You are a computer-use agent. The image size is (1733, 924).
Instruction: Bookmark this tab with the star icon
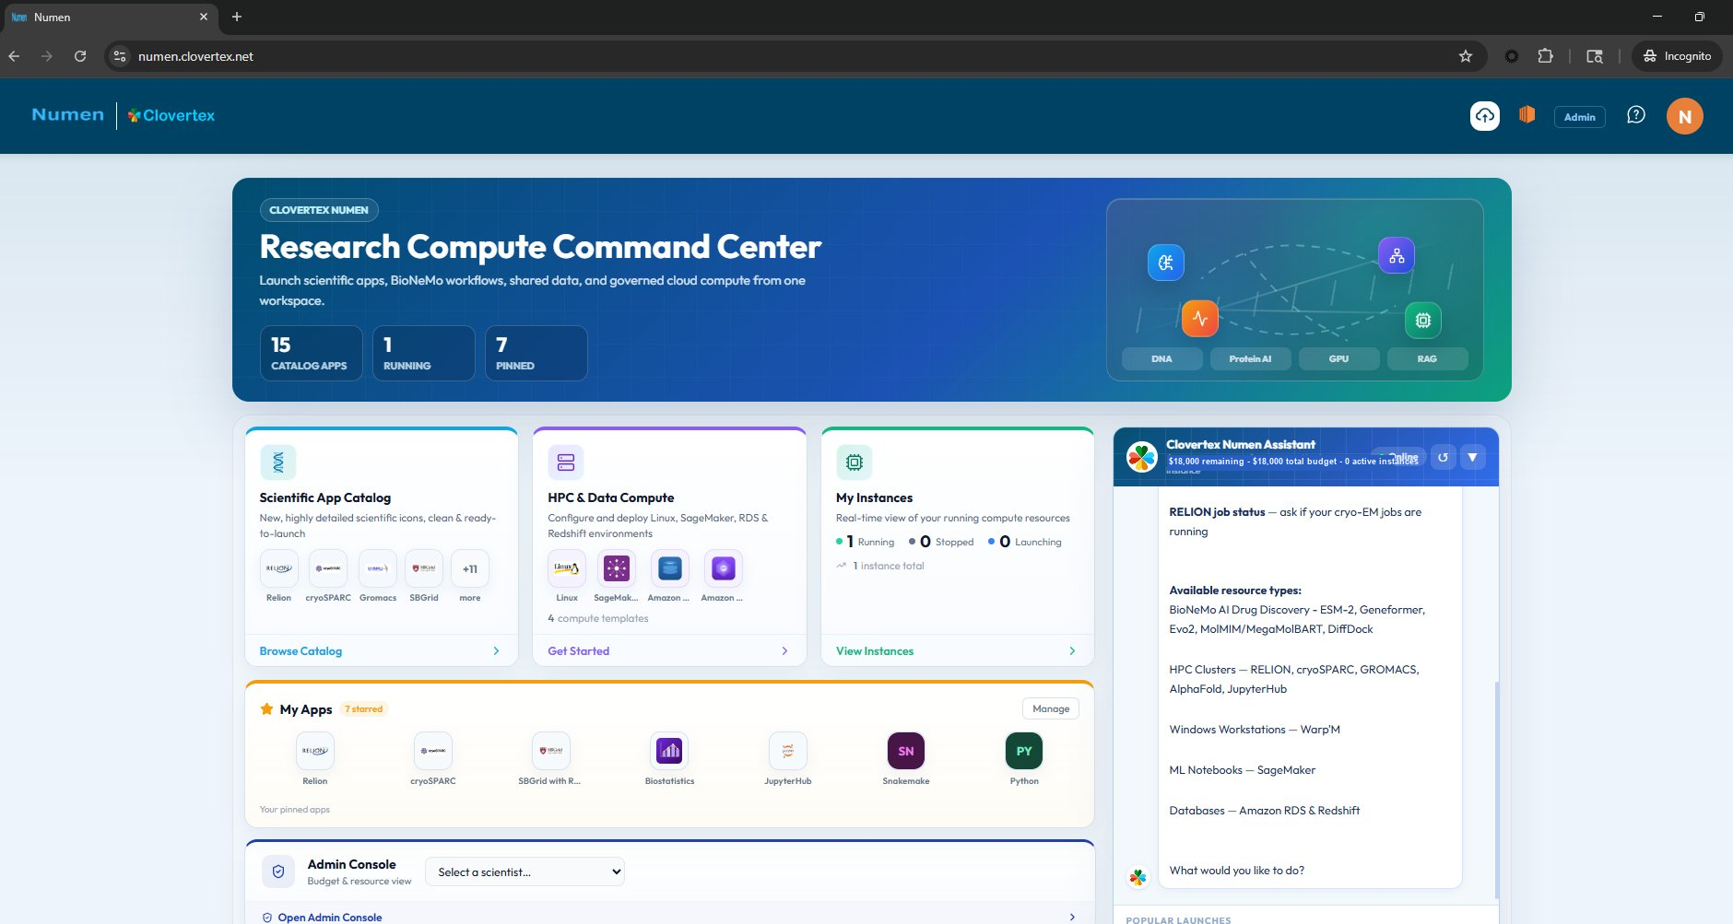tap(1466, 56)
